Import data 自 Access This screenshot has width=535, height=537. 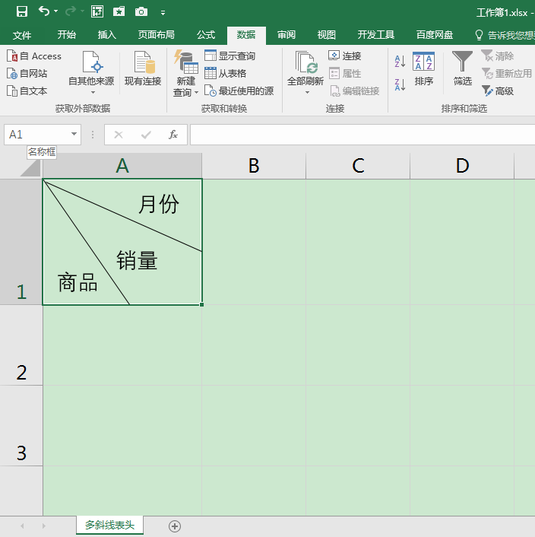[34, 56]
